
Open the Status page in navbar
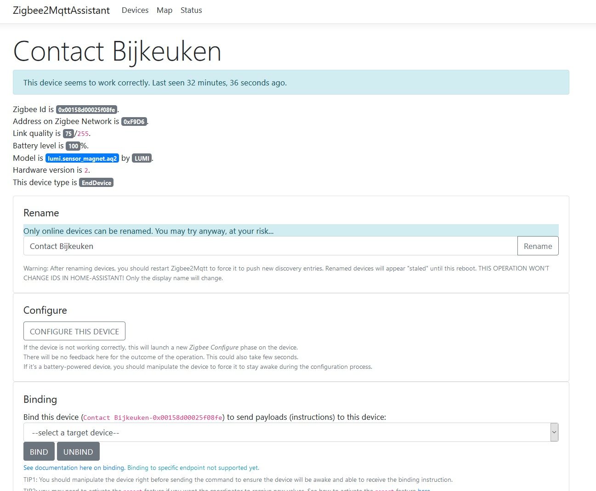coord(191,10)
